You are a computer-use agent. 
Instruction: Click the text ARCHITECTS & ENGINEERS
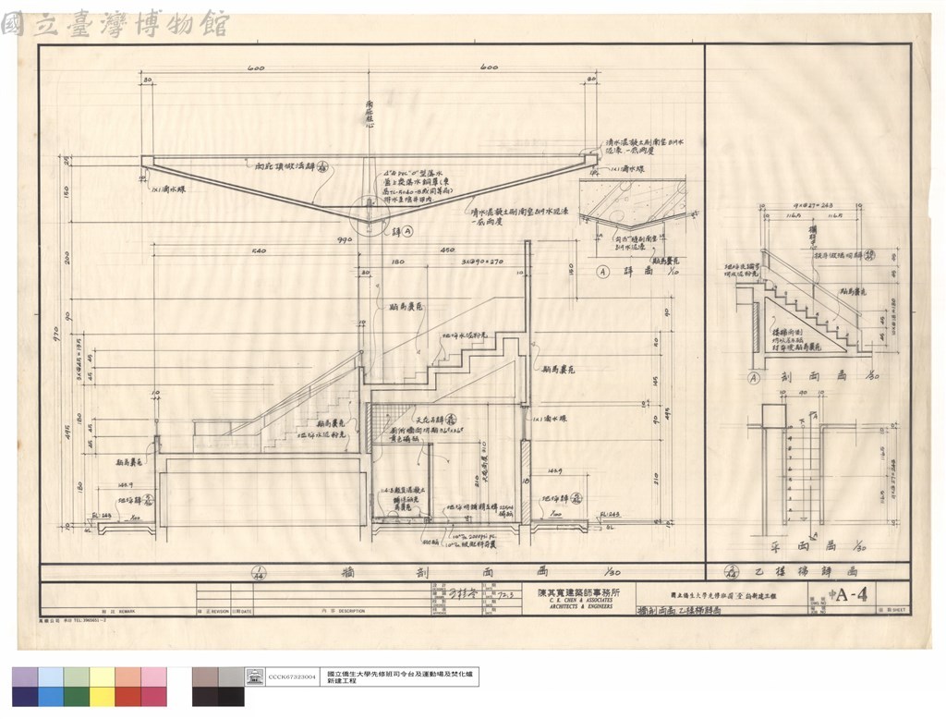(580, 606)
